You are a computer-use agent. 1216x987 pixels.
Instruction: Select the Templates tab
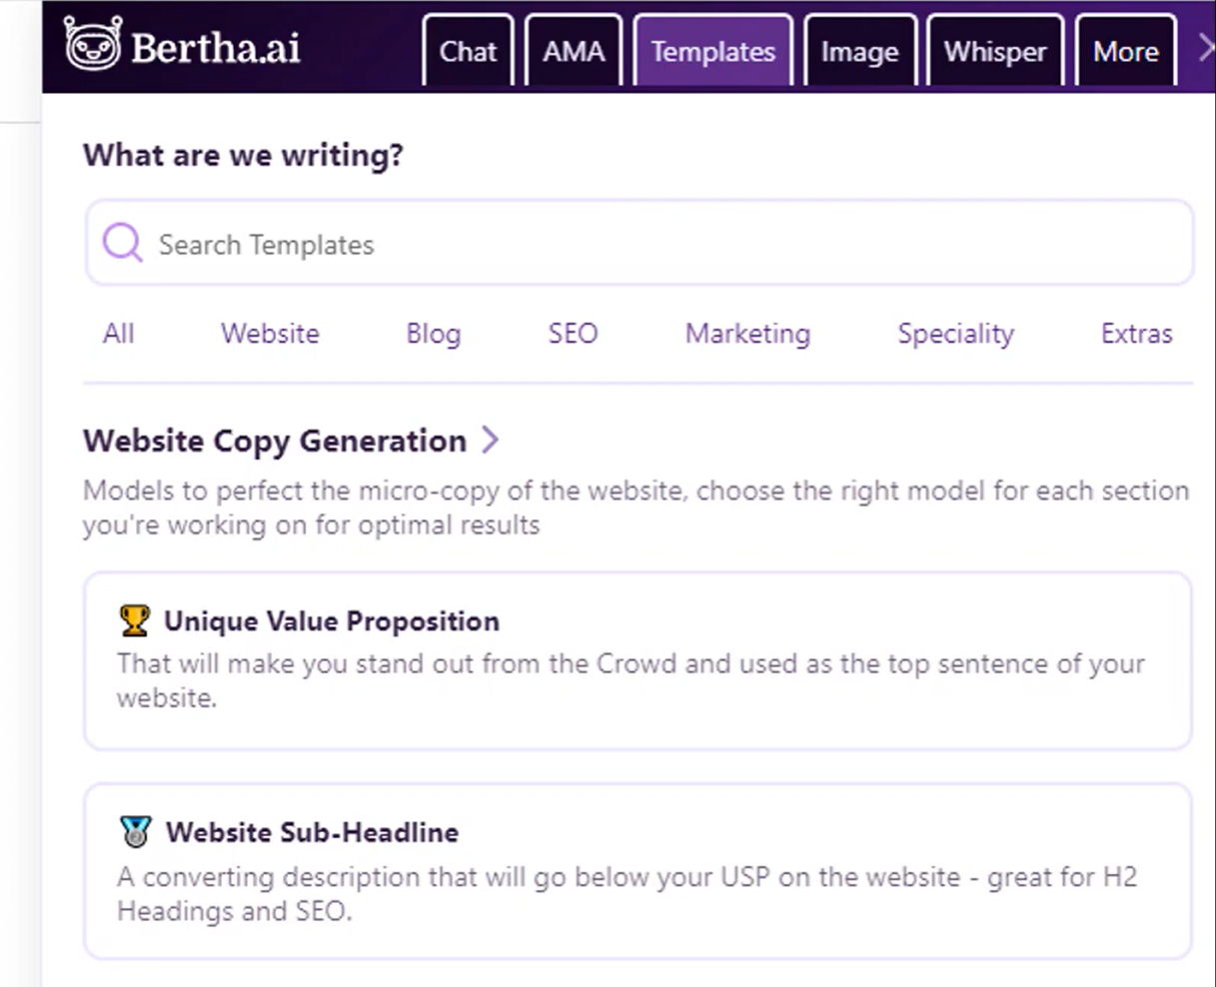713,51
